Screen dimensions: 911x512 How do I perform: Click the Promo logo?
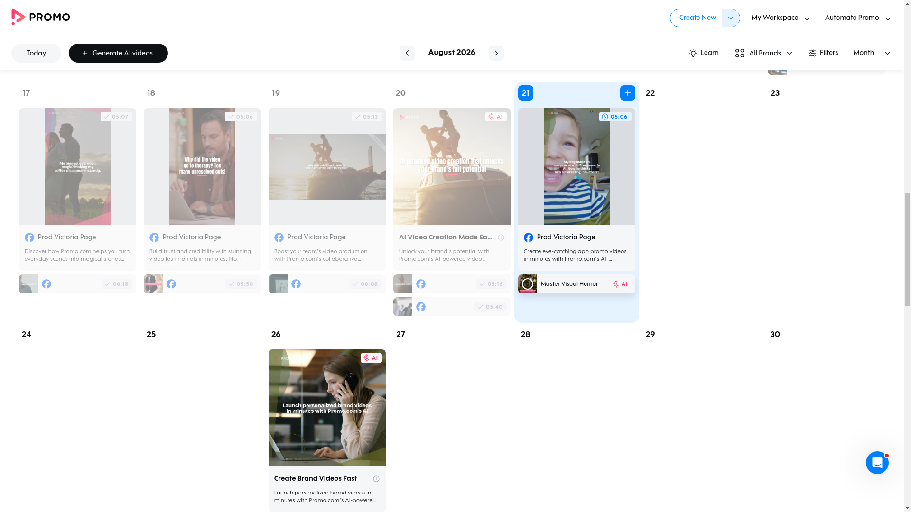coord(41,18)
